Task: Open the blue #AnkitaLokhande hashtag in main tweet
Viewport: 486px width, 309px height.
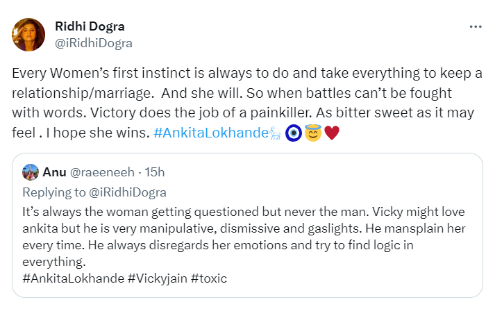Action: tap(208, 132)
